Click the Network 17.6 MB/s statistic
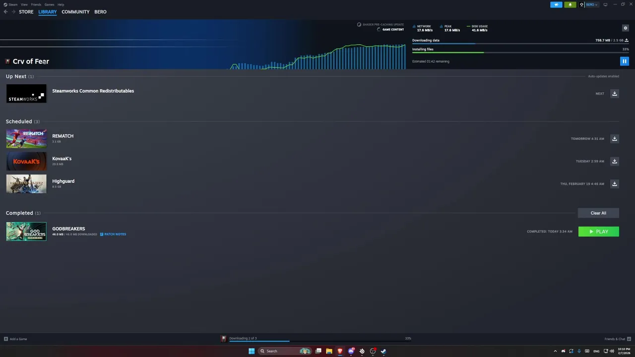Viewport: 635px width, 357px height. tap(423, 28)
